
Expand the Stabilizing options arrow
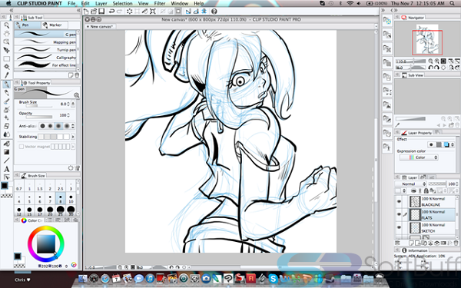(x=73, y=137)
